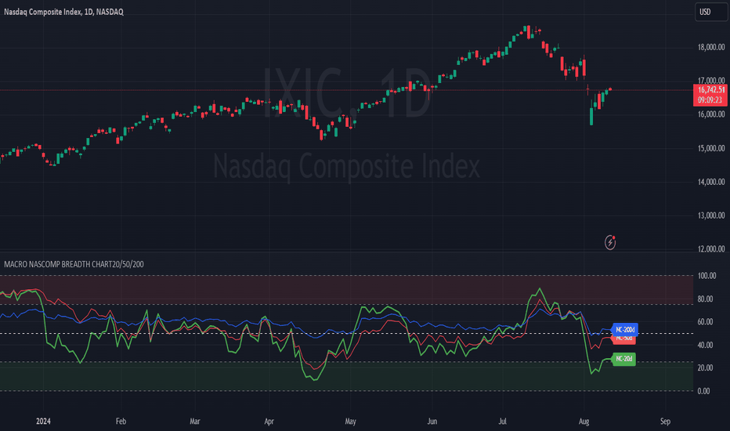Click the Jul label on time axis

(x=502, y=422)
